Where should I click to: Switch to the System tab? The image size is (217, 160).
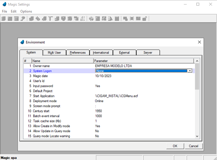pos(31,52)
